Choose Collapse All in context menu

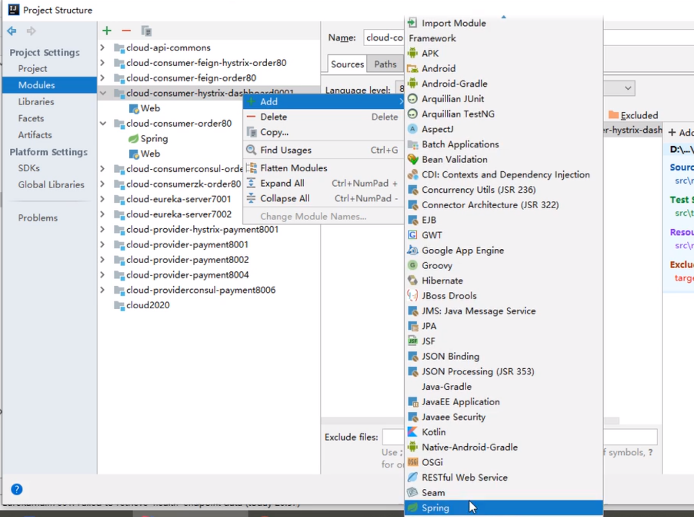[323, 198]
